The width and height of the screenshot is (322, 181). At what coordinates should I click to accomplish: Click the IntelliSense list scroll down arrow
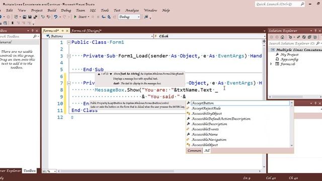pyautogui.click(x=292, y=145)
